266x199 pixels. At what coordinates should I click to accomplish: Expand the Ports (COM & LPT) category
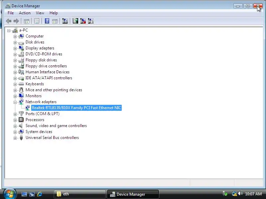(15, 114)
